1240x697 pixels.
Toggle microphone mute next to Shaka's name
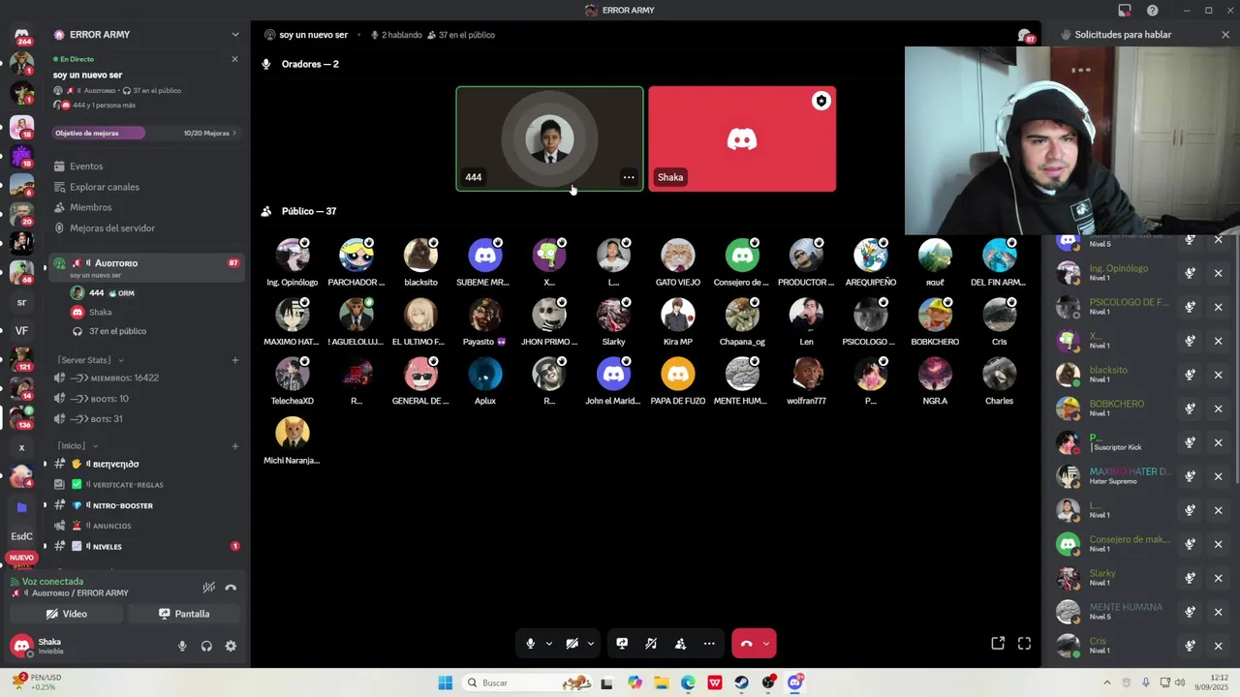tap(182, 646)
